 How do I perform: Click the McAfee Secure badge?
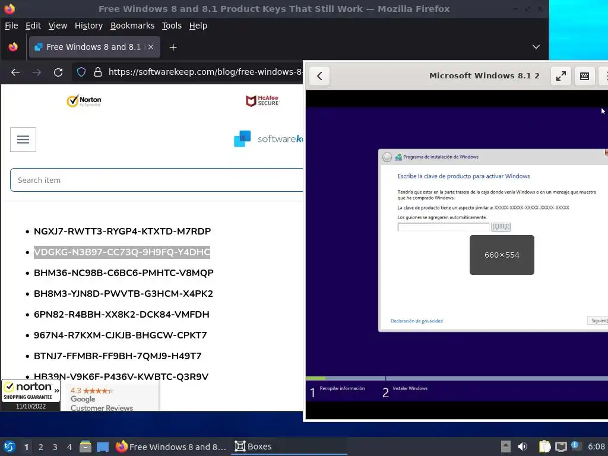pyautogui.click(x=262, y=101)
